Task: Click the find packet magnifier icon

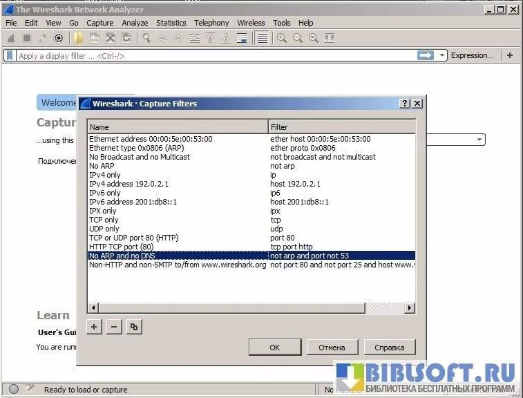Action: pyautogui.click(x=146, y=38)
